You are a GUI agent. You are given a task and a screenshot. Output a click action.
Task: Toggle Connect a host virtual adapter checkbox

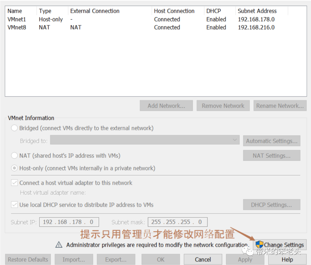pos(14,183)
